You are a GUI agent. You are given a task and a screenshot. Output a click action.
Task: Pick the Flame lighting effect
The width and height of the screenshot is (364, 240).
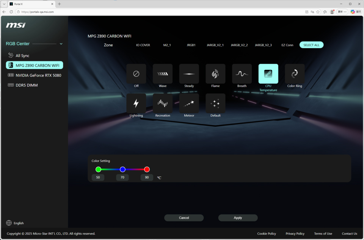(x=215, y=74)
